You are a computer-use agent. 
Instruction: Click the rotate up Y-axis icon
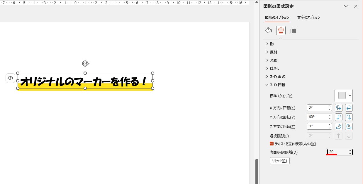pyautogui.click(x=339, y=117)
